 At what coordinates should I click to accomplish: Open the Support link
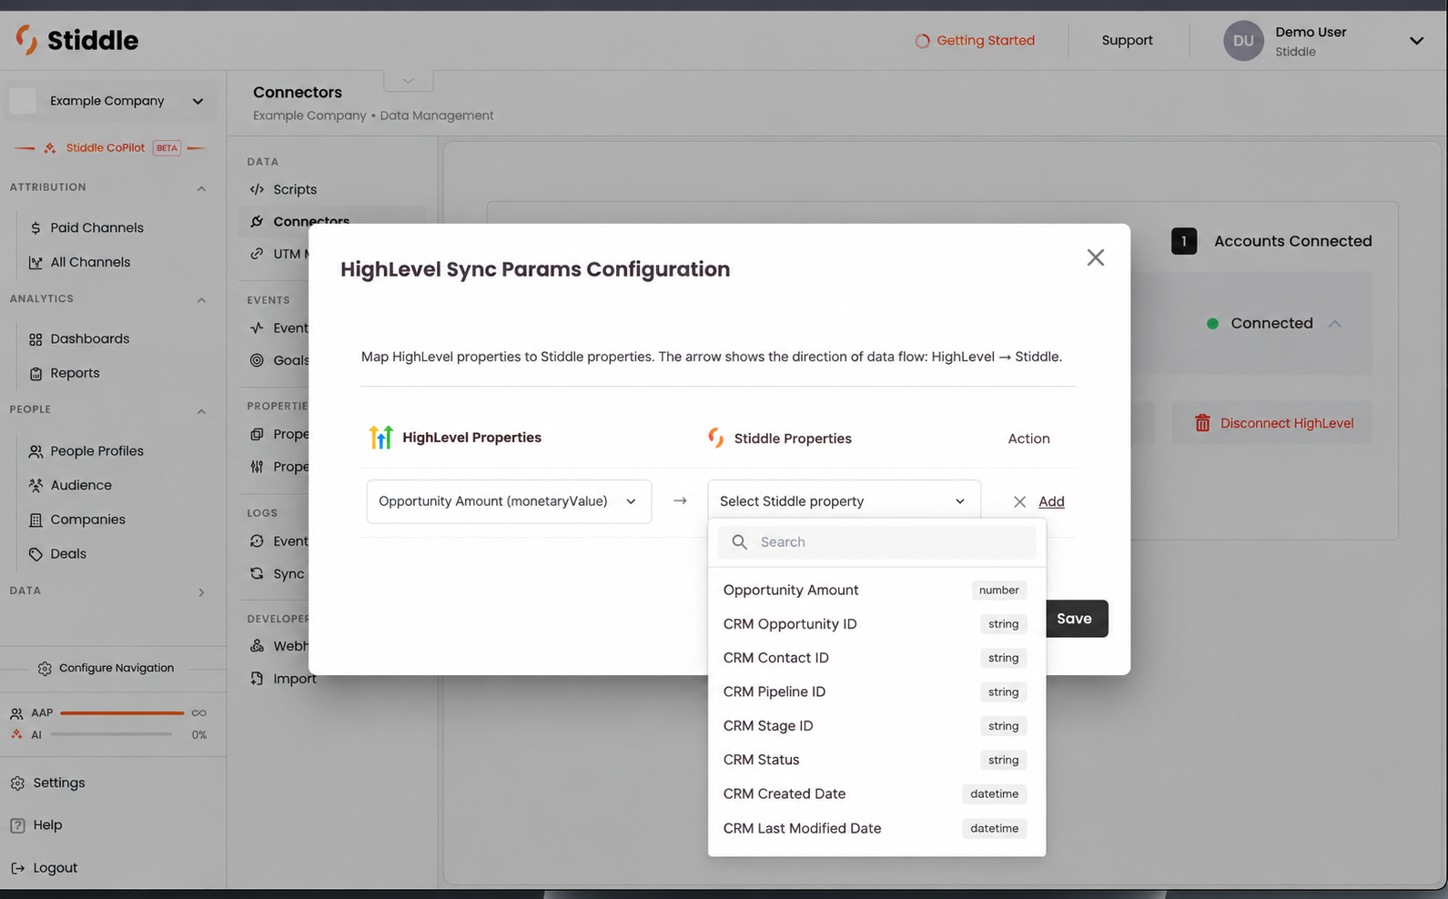tap(1127, 41)
